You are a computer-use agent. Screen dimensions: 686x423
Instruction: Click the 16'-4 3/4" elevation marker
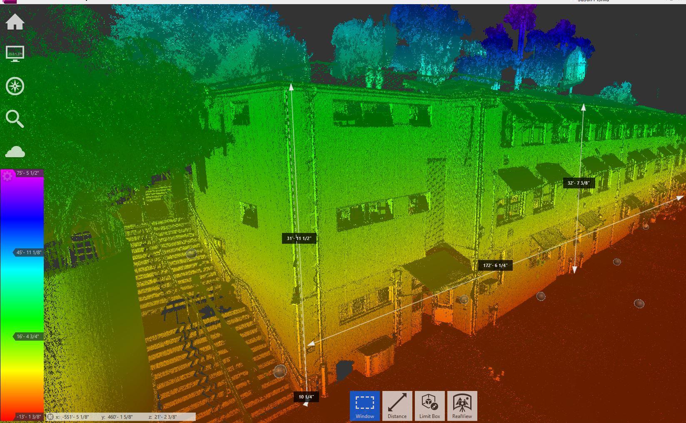(x=28, y=336)
